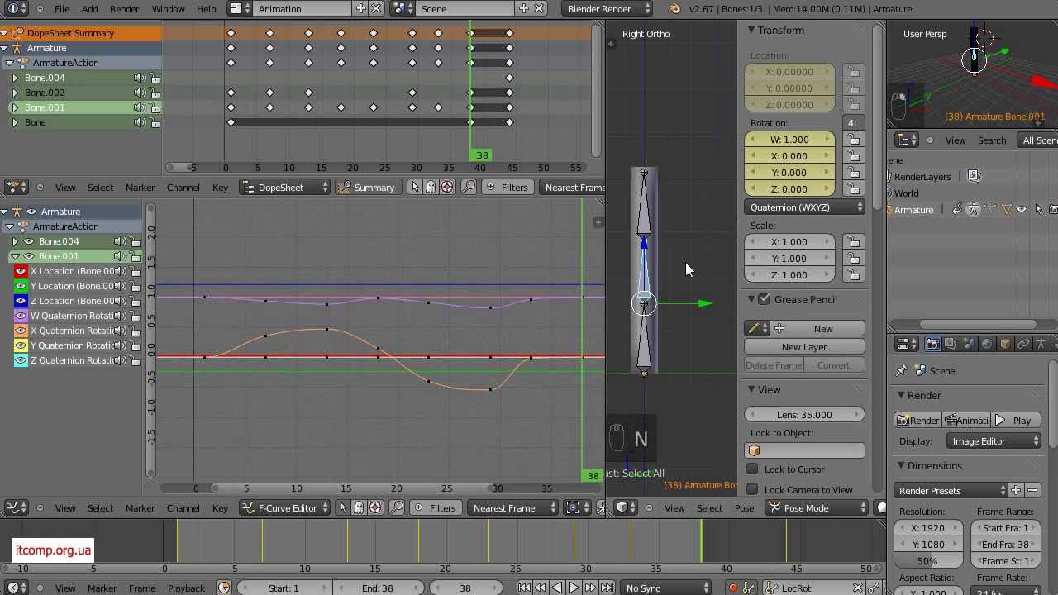The height and width of the screenshot is (595, 1058).
Task: Toggle Armature visibility eye in outliner
Action: (1022, 210)
